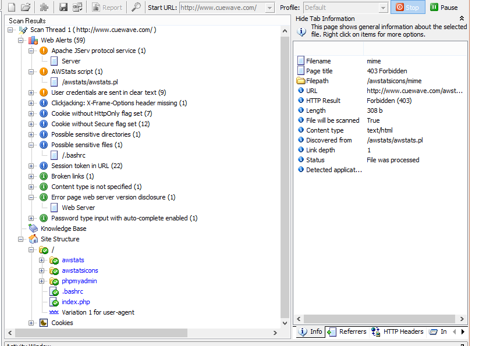
Task: Switch to the Info tab
Action: [310, 331]
